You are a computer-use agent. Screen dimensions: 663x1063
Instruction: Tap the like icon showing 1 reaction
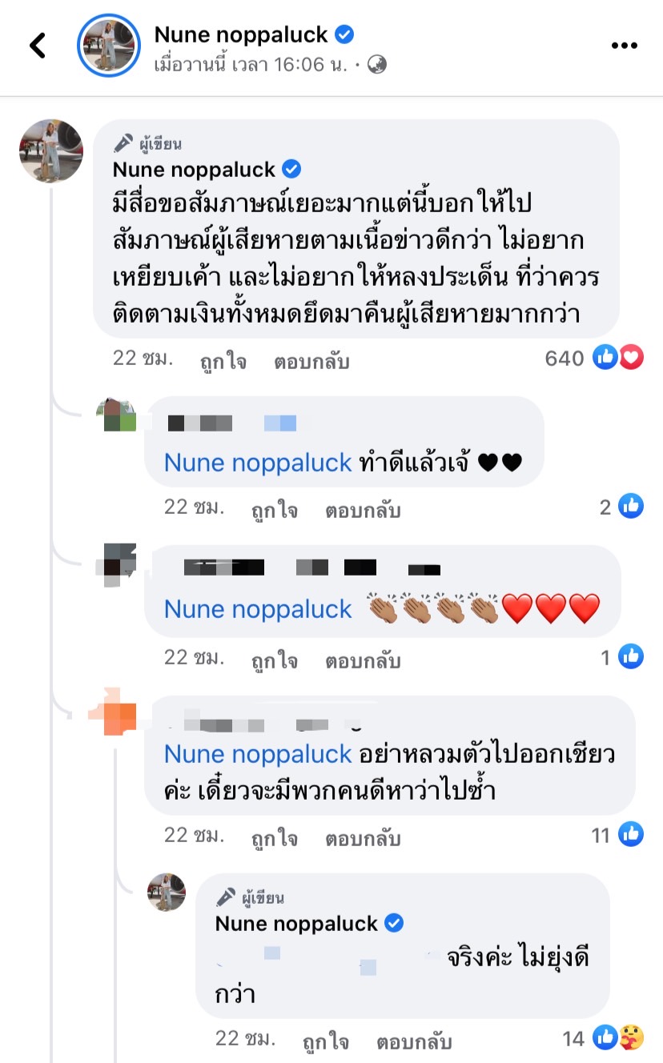coord(631,657)
